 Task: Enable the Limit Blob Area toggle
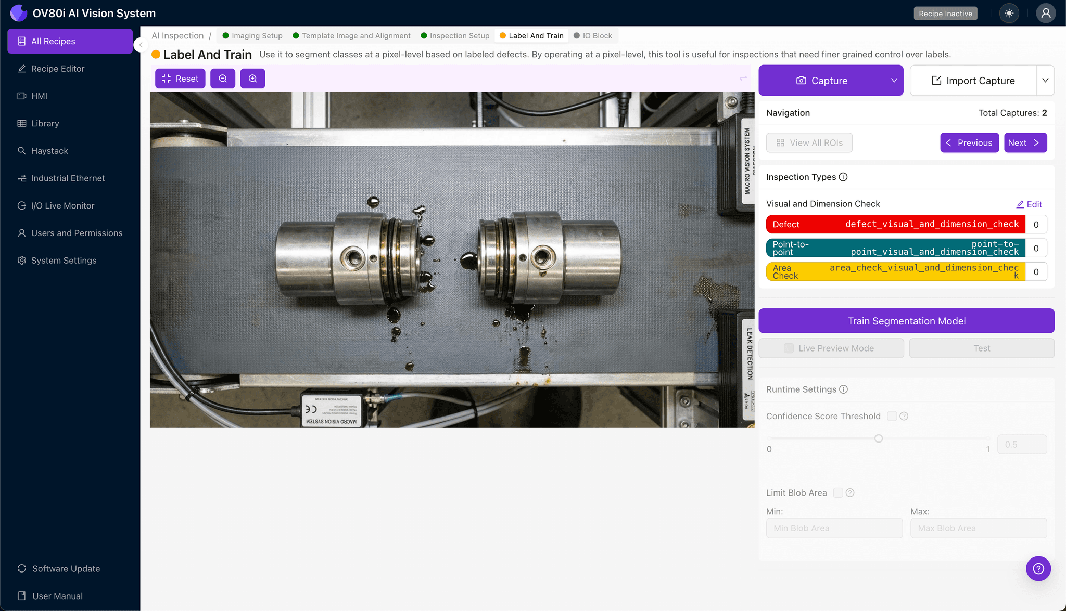pyautogui.click(x=837, y=492)
